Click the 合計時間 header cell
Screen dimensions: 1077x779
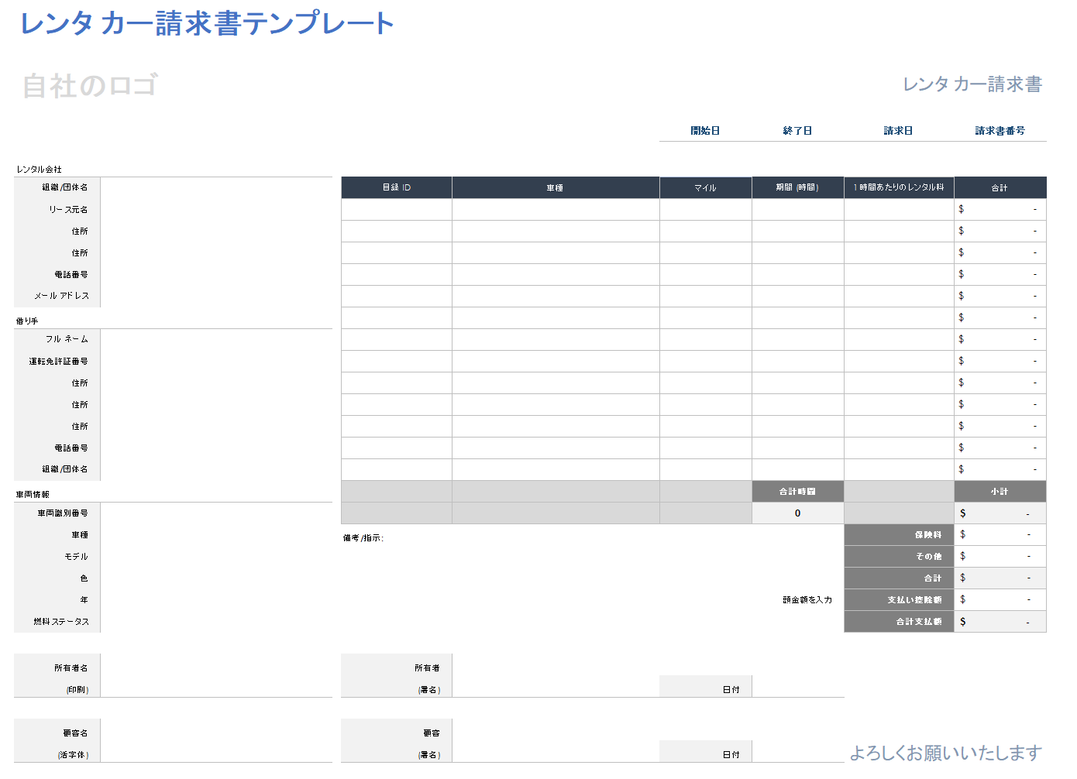(797, 492)
